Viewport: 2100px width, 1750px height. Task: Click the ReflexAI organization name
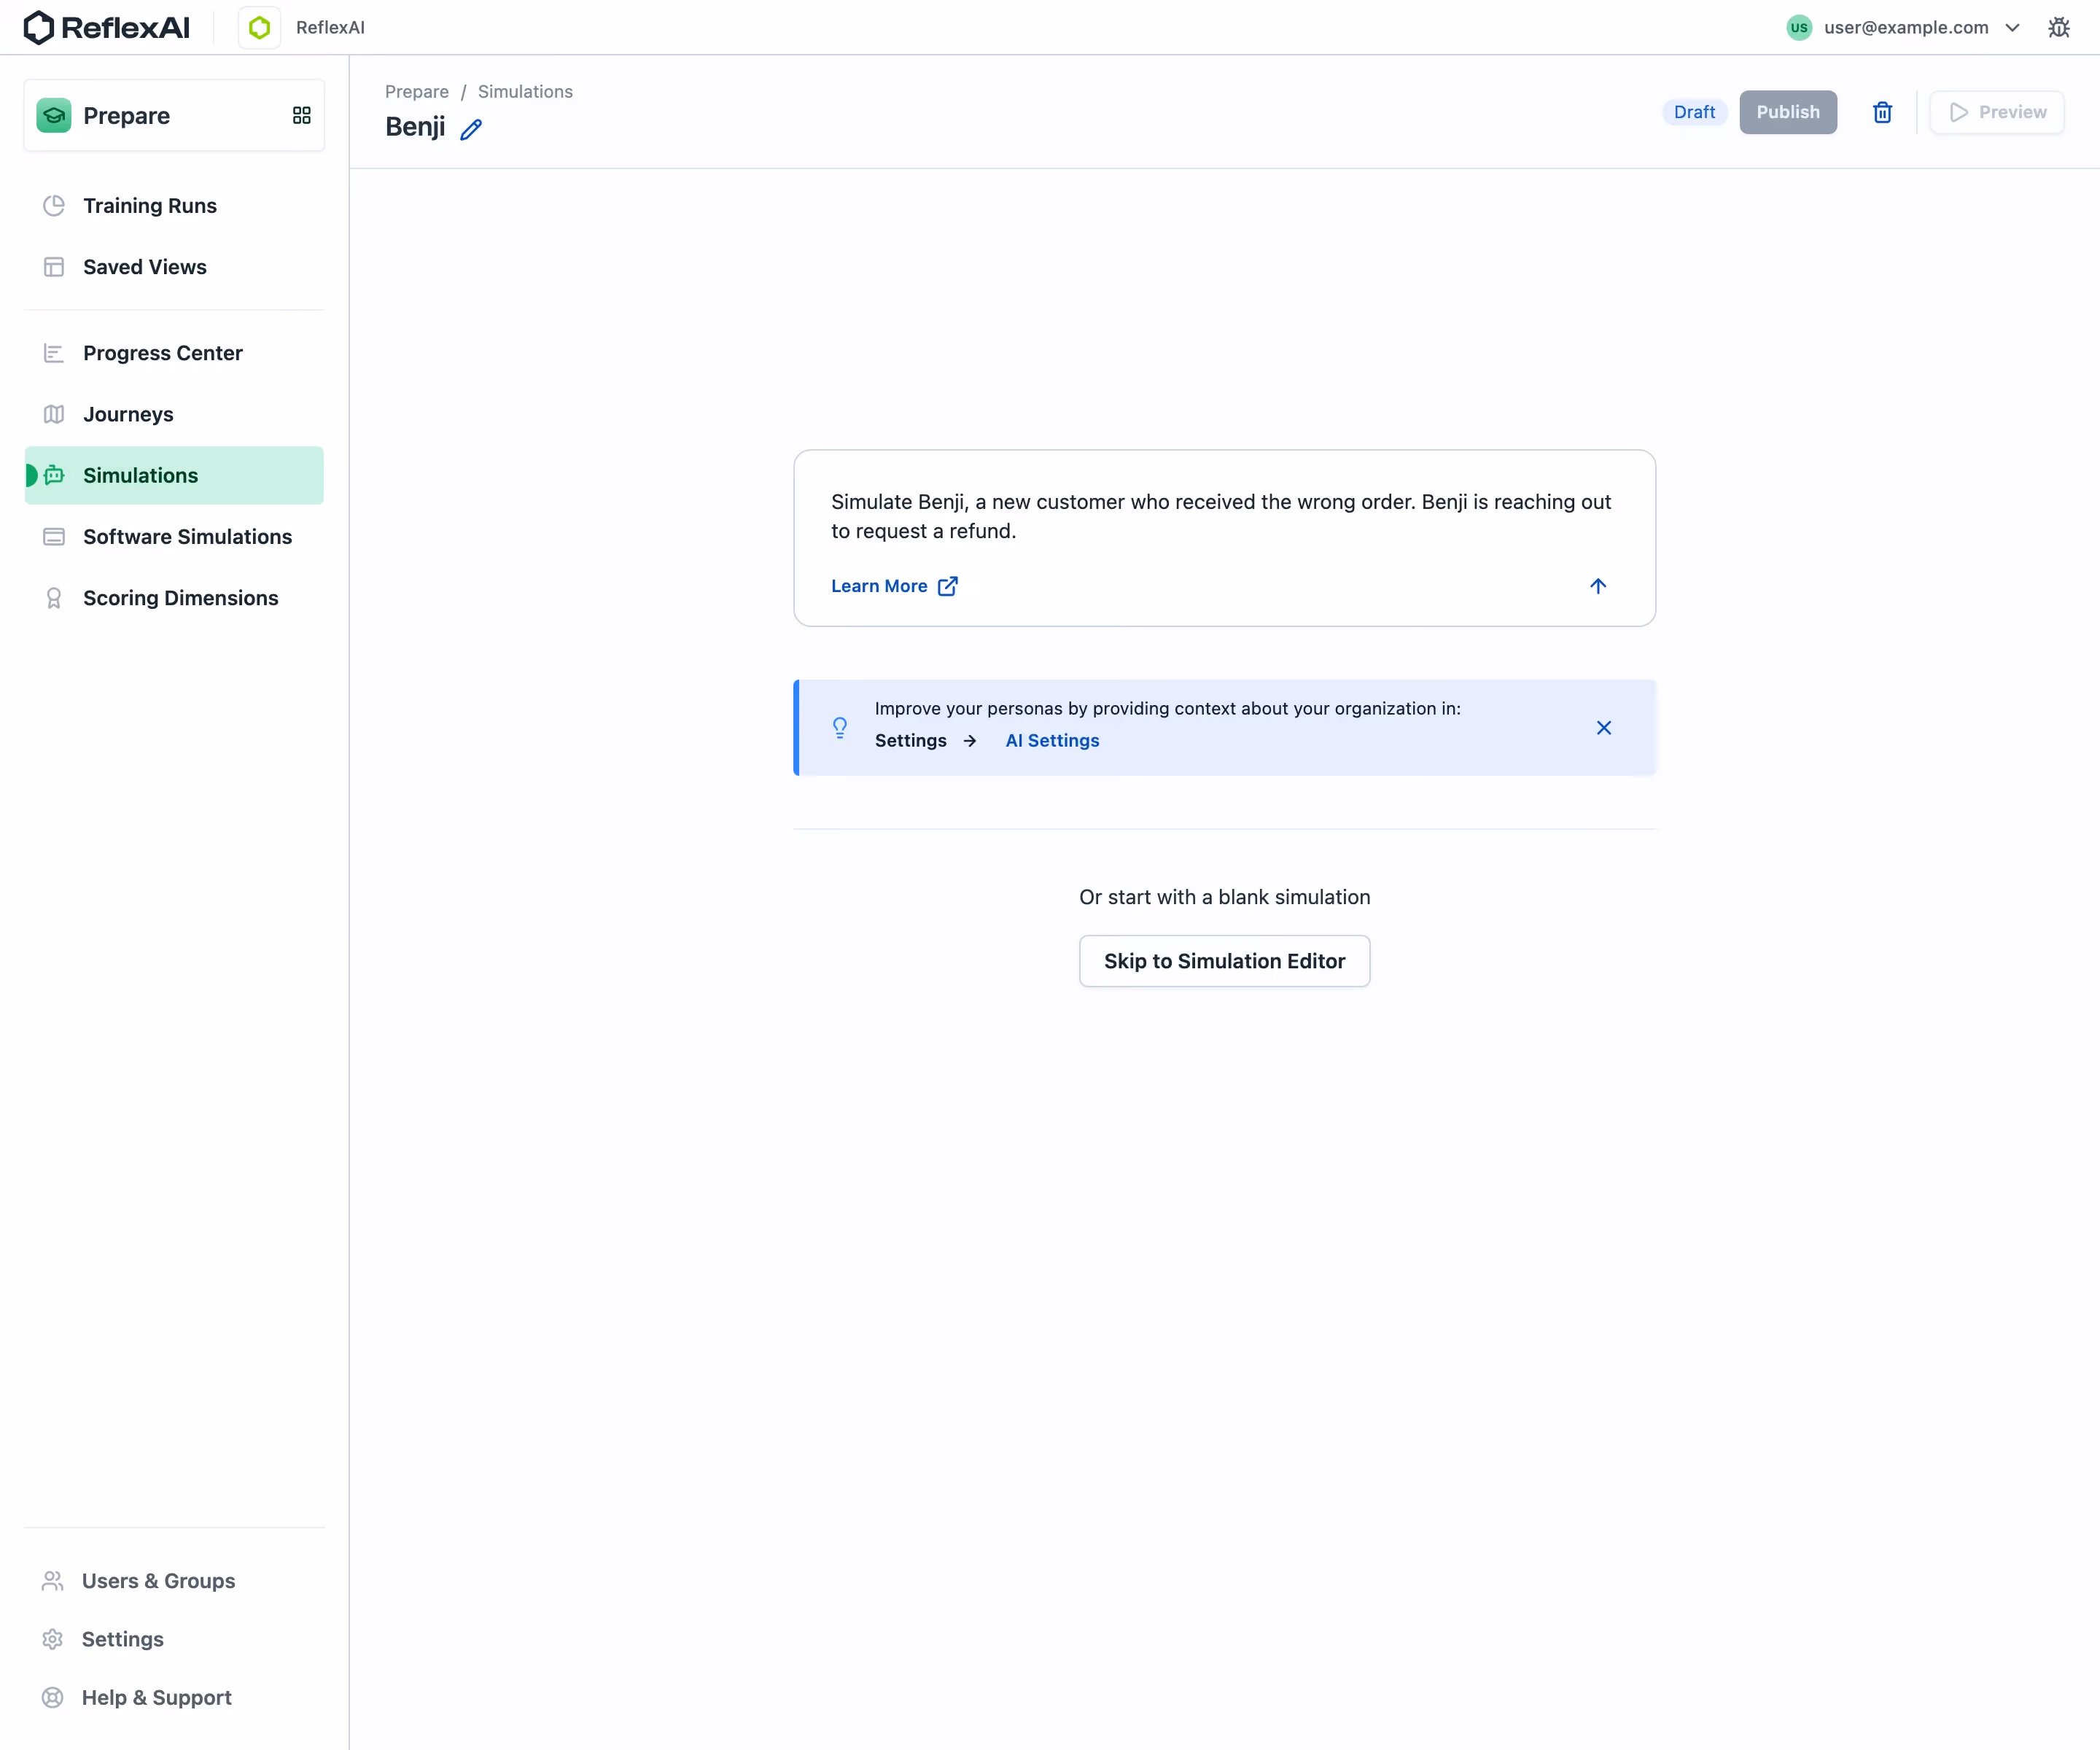click(x=330, y=27)
